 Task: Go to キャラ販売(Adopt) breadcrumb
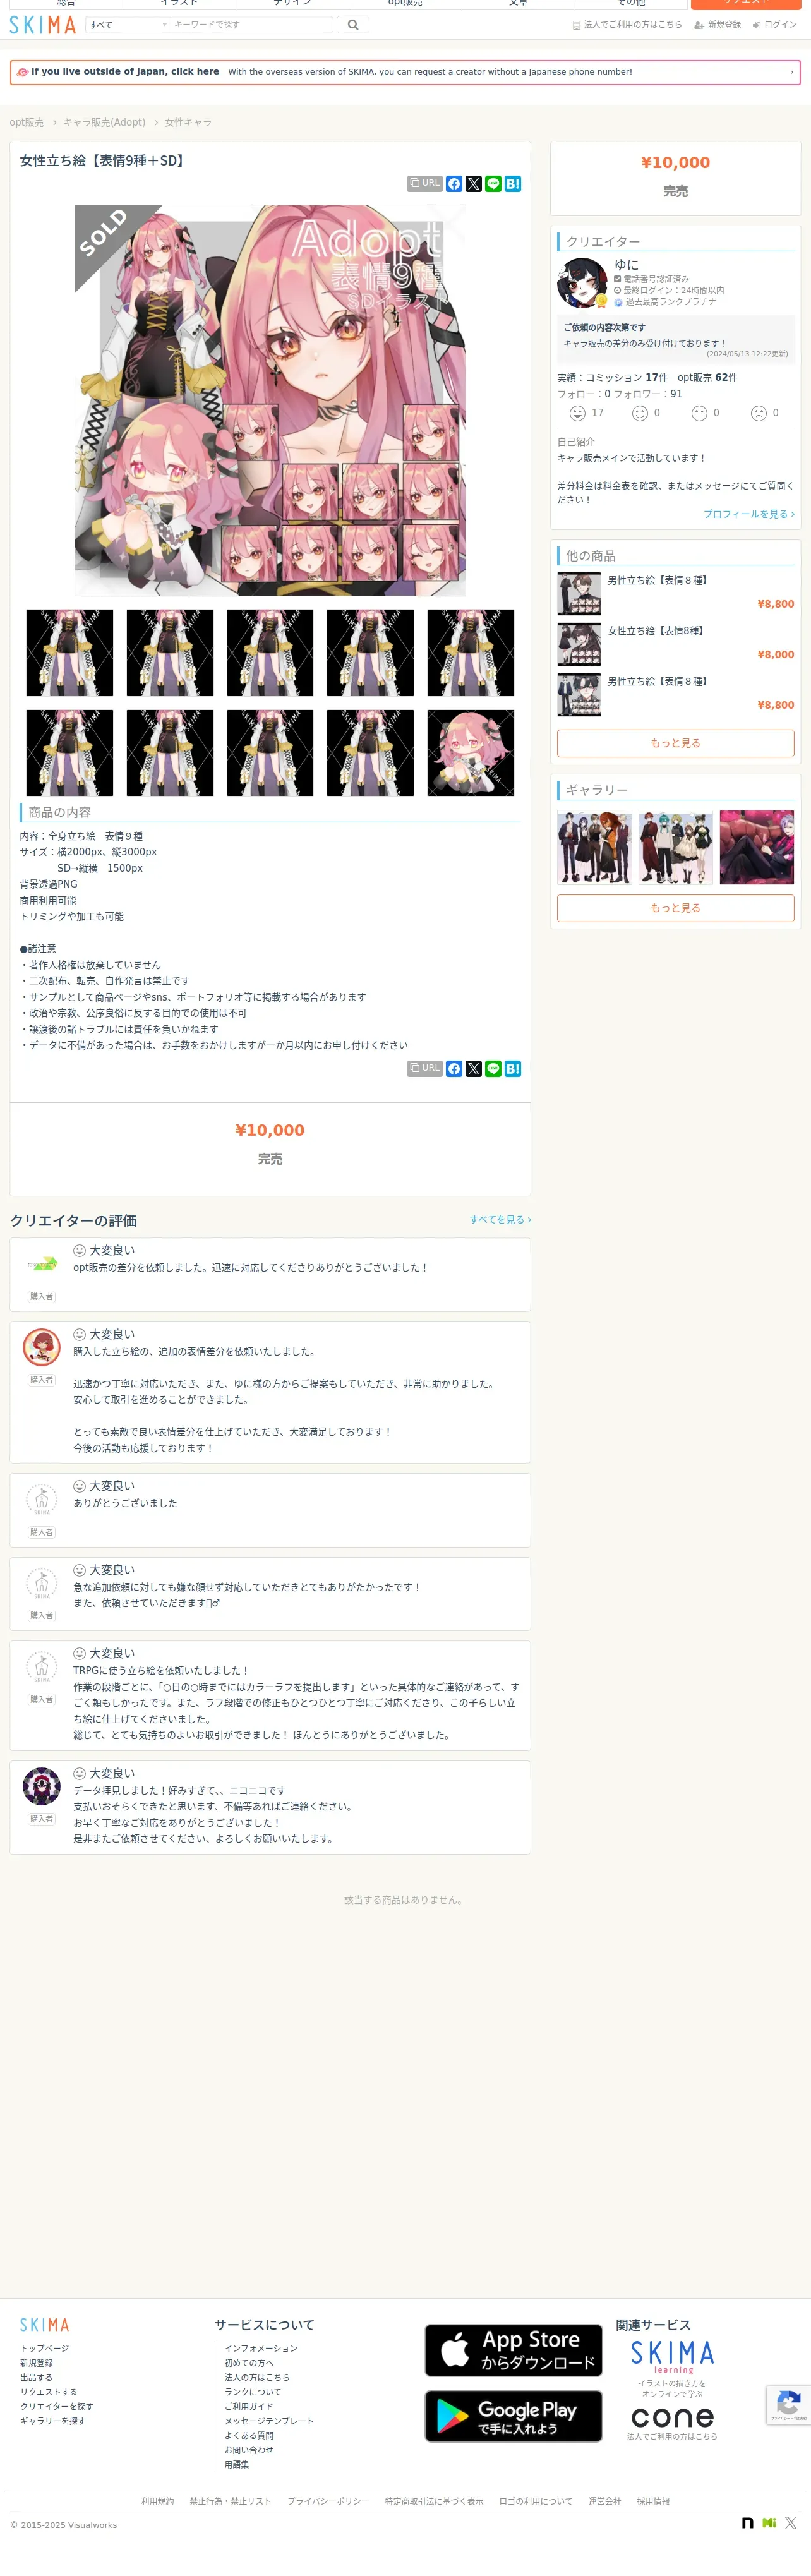click(x=104, y=123)
